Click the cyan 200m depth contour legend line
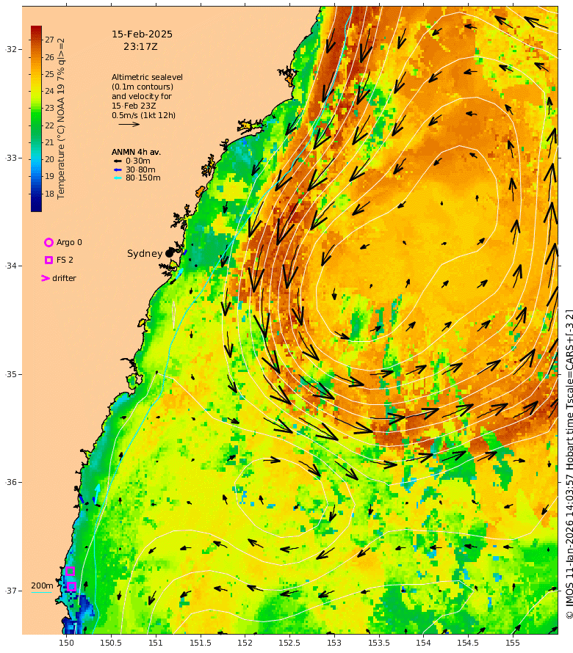 [x=42, y=592]
